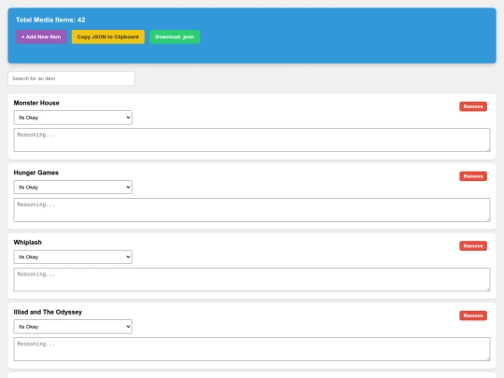Click the Illiad and The Odyssey reasoning textarea
Screen dimensions: 504x378
(252, 349)
